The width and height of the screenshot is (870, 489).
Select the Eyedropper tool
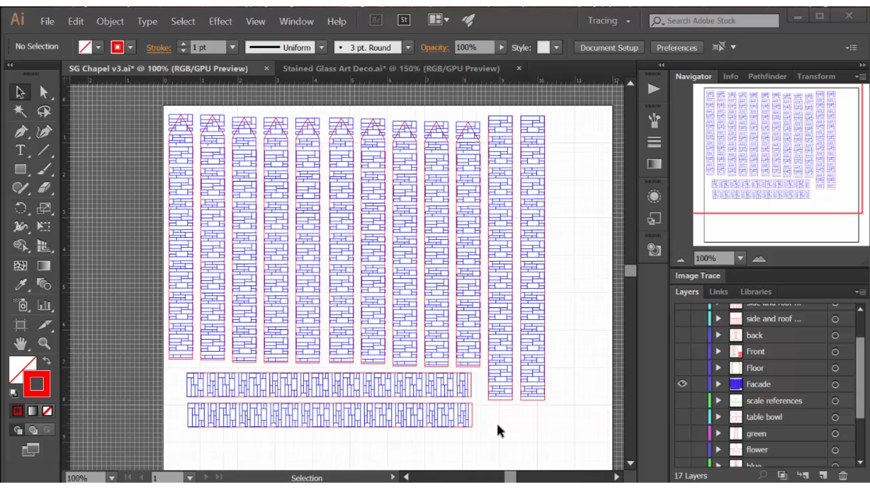tap(20, 285)
